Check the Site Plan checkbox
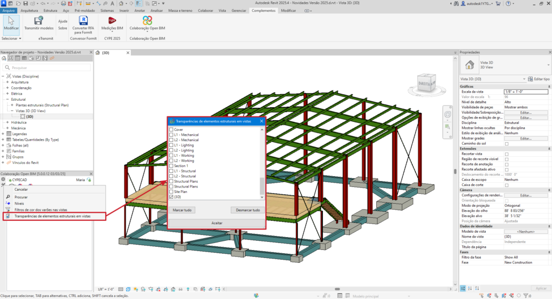 [171, 192]
